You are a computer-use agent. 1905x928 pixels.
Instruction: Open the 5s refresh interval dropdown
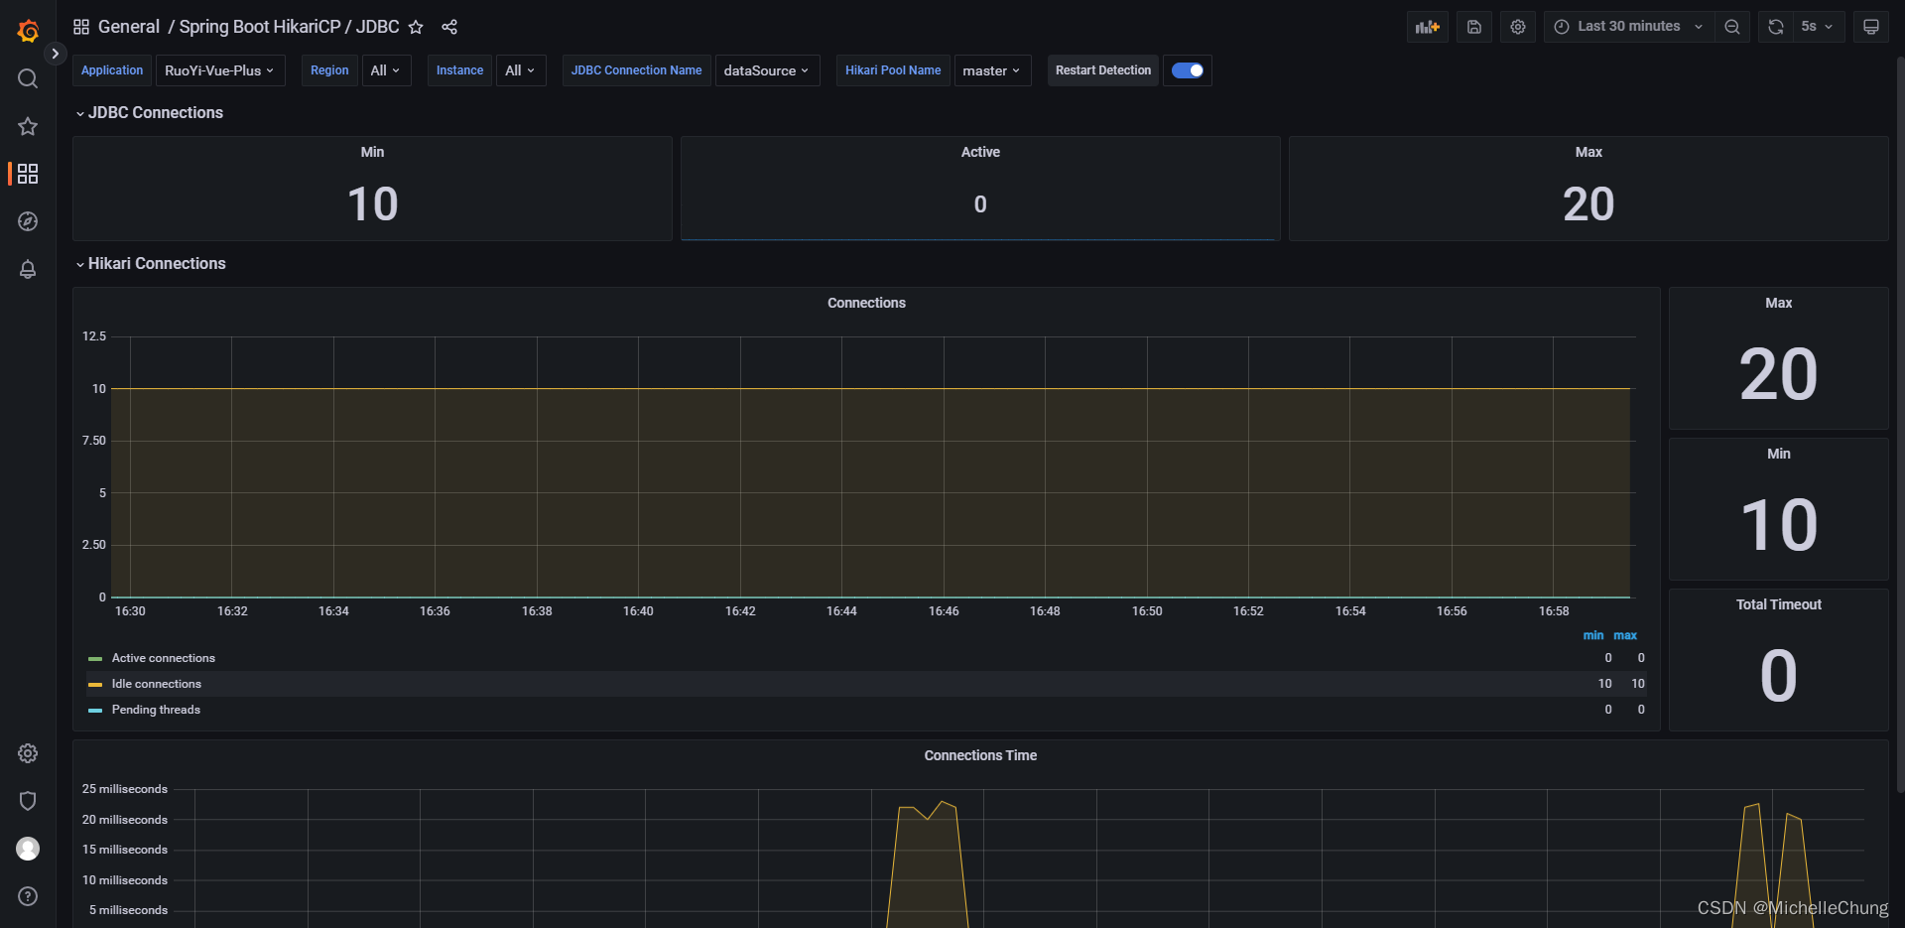click(x=1818, y=27)
